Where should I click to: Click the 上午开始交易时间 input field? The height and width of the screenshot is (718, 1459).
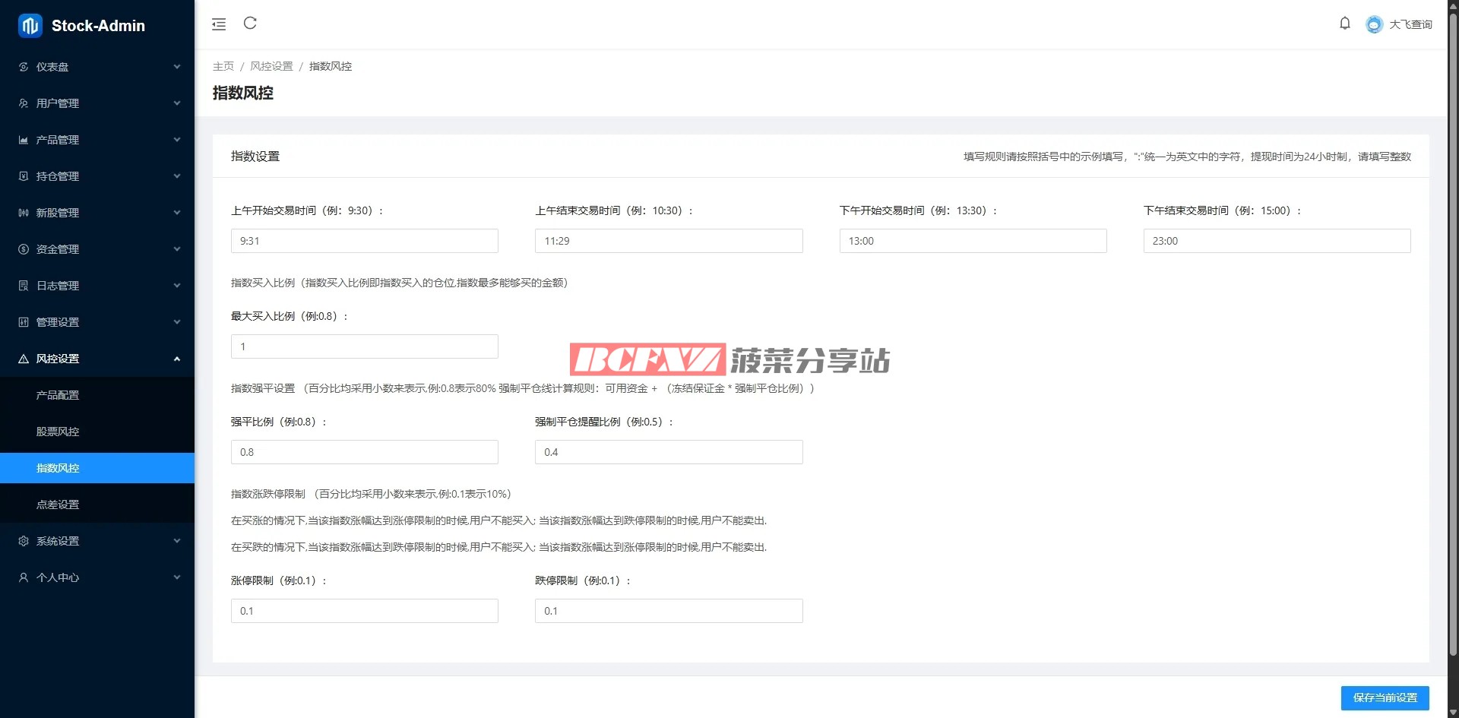click(x=365, y=241)
